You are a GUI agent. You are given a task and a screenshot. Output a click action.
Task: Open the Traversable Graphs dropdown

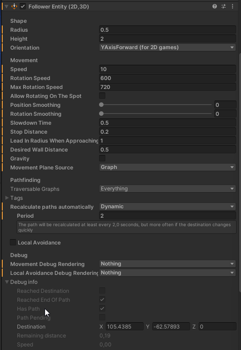point(167,189)
